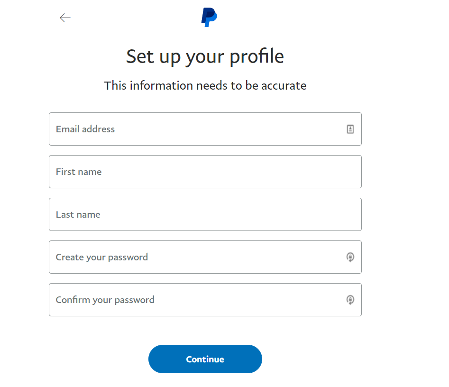Submit the form with the Continue button

[205, 359]
